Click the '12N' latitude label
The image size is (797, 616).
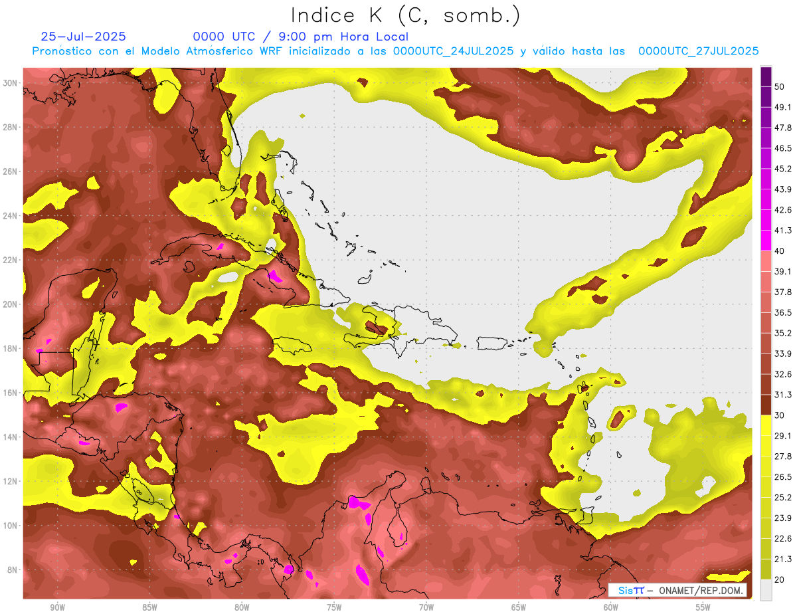tap(11, 481)
